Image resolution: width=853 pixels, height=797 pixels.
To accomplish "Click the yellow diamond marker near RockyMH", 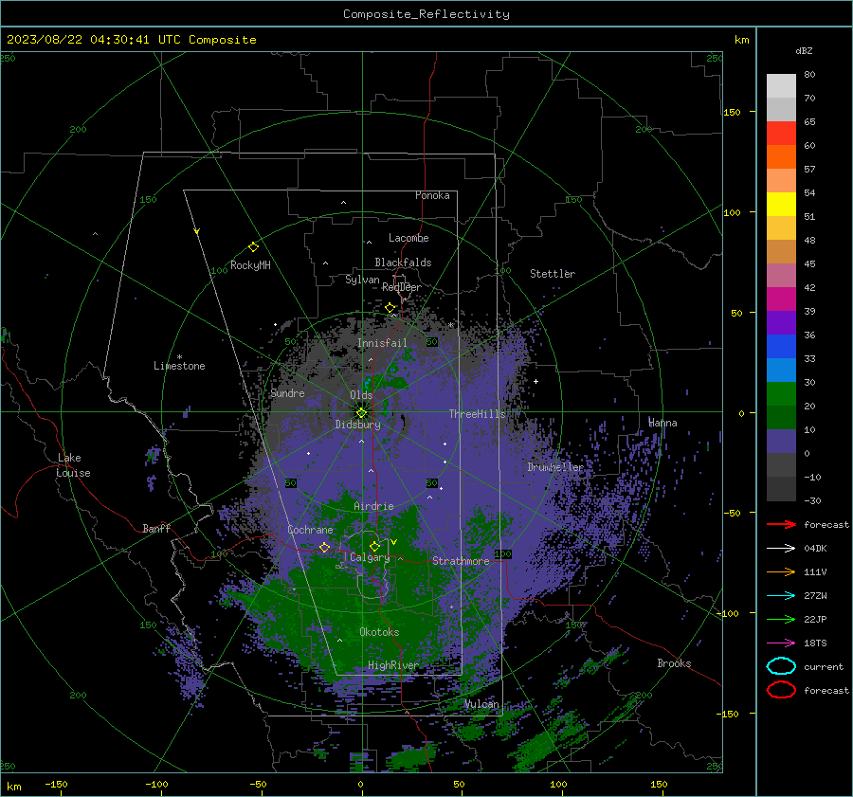I will coord(253,247).
